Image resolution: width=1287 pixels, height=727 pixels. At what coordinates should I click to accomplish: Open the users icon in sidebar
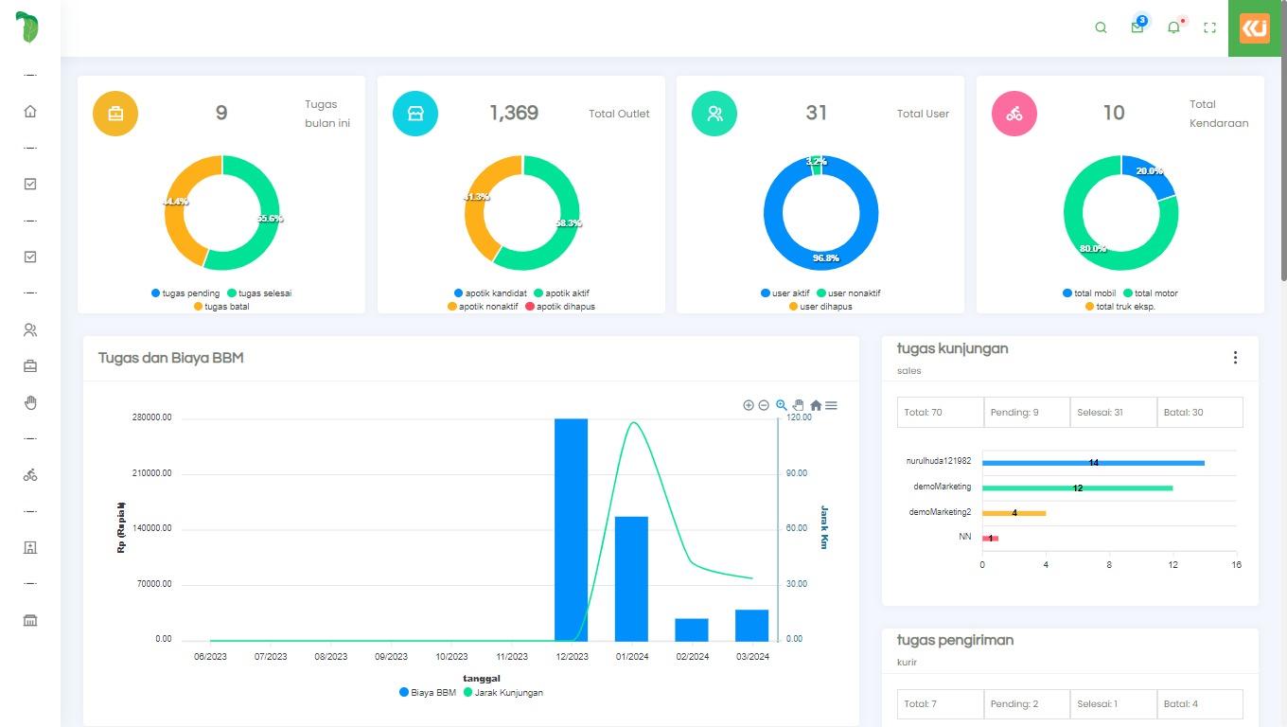[x=30, y=330]
